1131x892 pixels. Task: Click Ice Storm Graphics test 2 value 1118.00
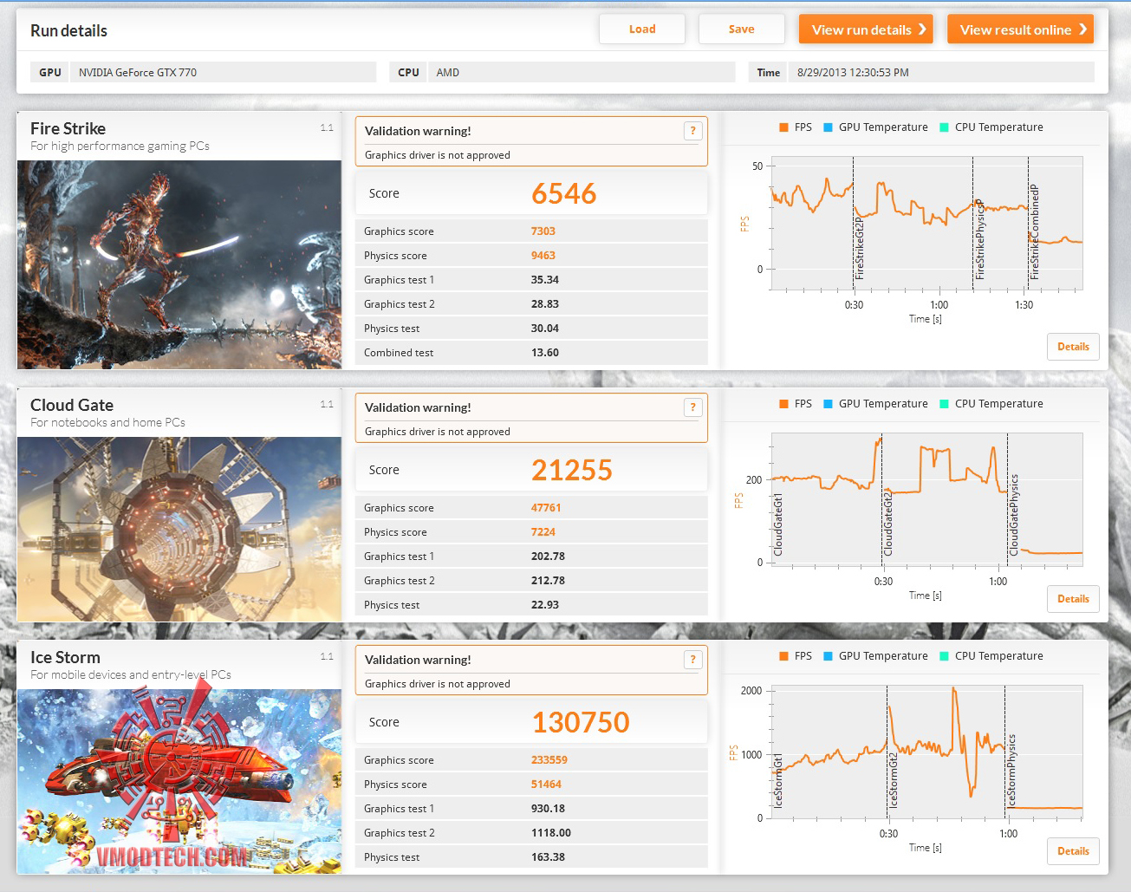click(551, 833)
